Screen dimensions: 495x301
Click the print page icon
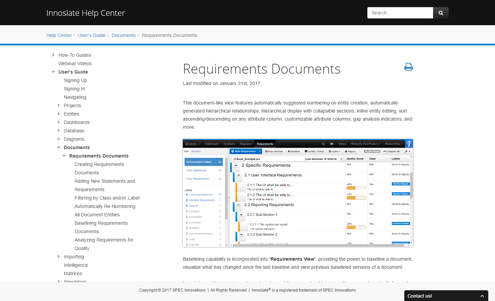pos(408,67)
